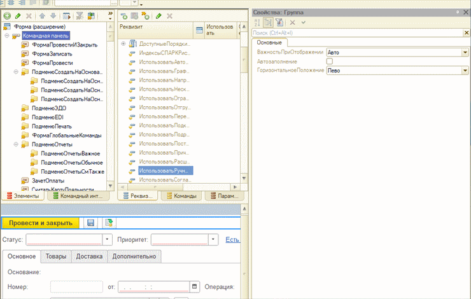Screen dimensions: 471x299
Task: Select the Основные properties tab
Action: [269, 43]
